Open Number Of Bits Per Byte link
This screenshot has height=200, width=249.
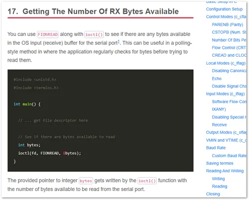(229, 40)
